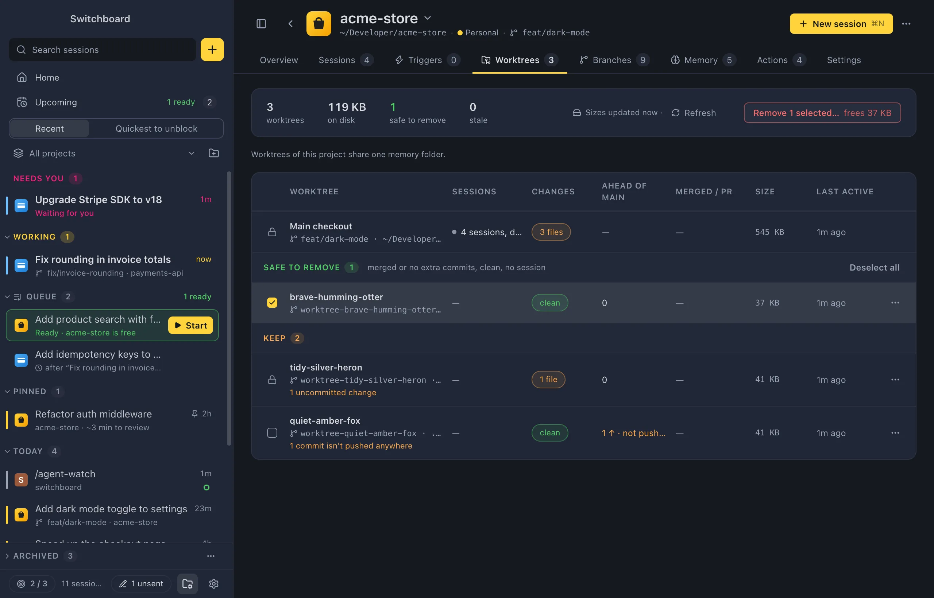Image resolution: width=934 pixels, height=598 pixels.
Task: Go back with the left chevron arrow
Action: (x=290, y=24)
